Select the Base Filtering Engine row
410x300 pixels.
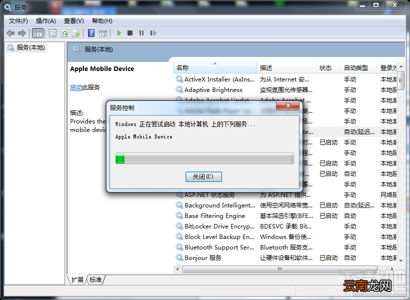point(286,216)
